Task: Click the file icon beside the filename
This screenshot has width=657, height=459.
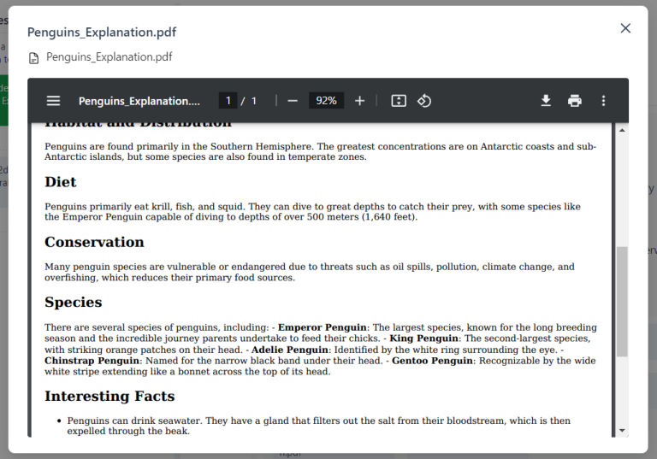Action: (x=34, y=58)
